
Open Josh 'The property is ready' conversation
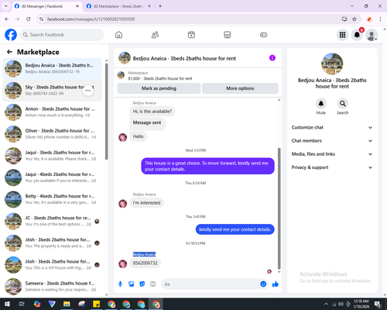(x=52, y=243)
